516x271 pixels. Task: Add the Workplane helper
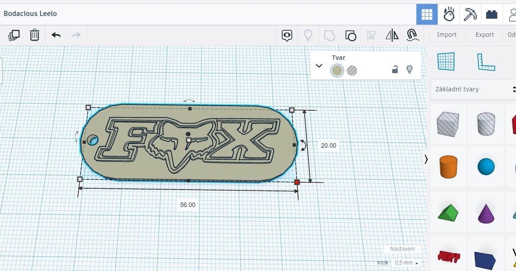446,61
